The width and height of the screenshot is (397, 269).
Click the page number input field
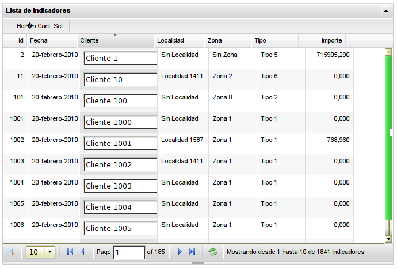pyautogui.click(x=129, y=252)
